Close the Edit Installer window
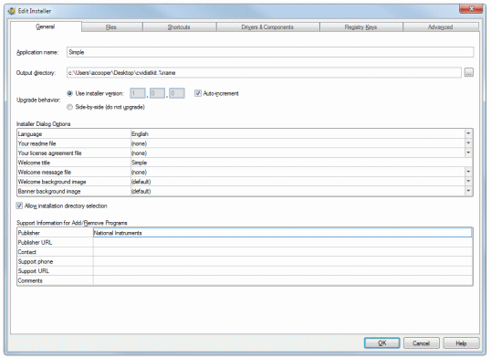The width and height of the screenshot is (491, 358). [471, 9]
